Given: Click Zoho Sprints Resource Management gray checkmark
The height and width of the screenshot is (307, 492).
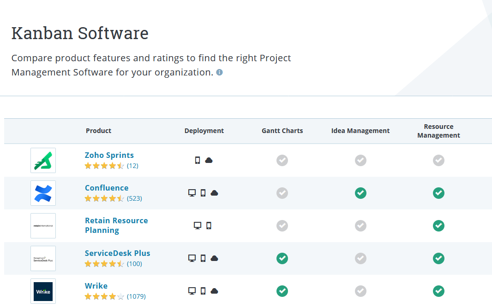Looking at the screenshot, I should (438, 160).
